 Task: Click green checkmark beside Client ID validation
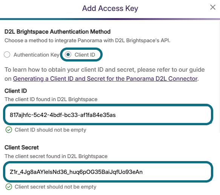pyautogui.click(x=9, y=130)
